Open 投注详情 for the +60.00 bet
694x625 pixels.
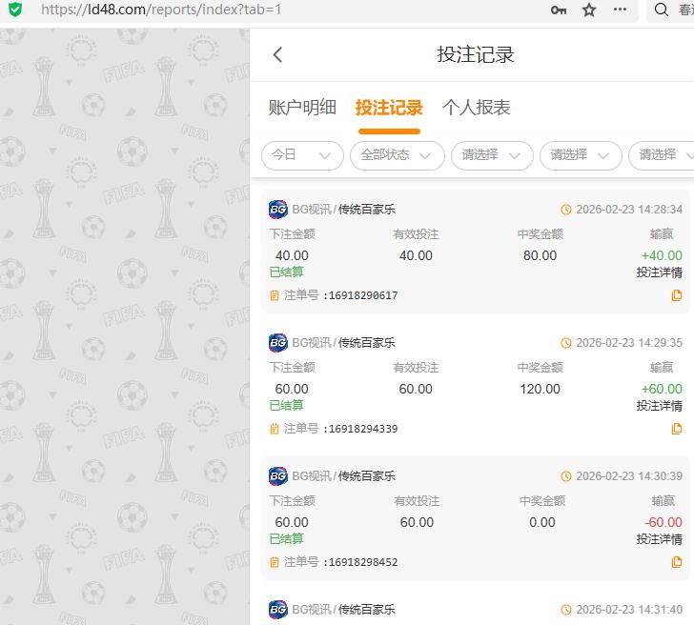click(x=660, y=406)
